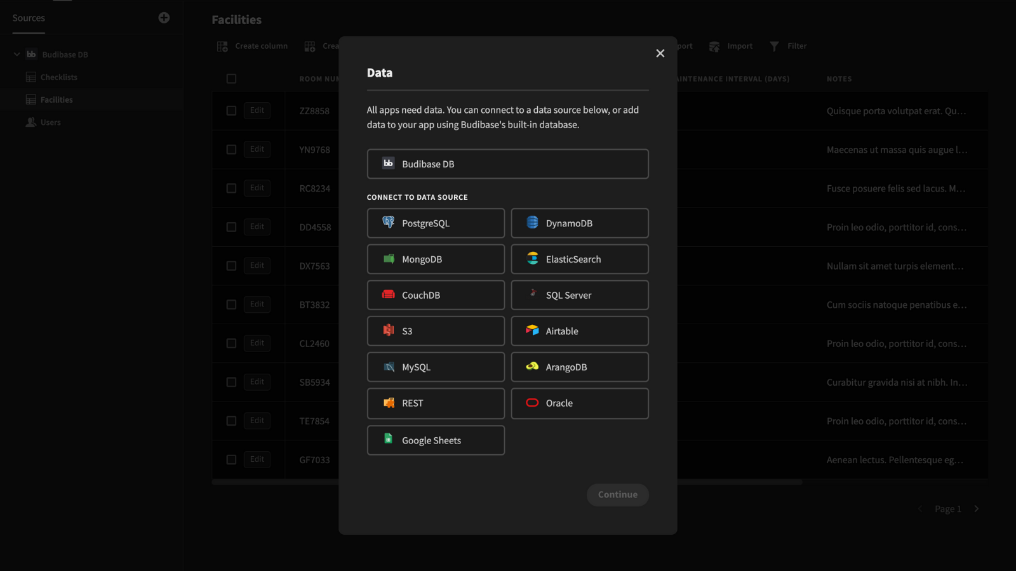Pick the ElasticSearch icon
This screenshot has height=571, width=1016.
click(532, 259)
